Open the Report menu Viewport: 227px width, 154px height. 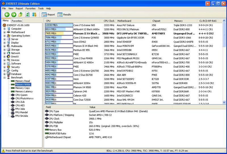19,8
